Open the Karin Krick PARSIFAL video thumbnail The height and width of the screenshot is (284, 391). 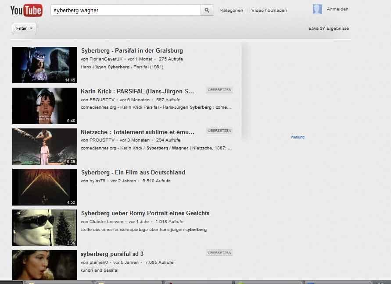pos(45,106)
